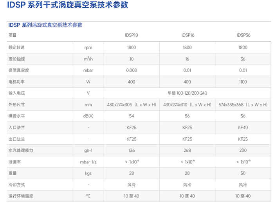Click the '水汽处理能力' row label
The width and height of the screenshot is (274, 203).
click(21, 151)
